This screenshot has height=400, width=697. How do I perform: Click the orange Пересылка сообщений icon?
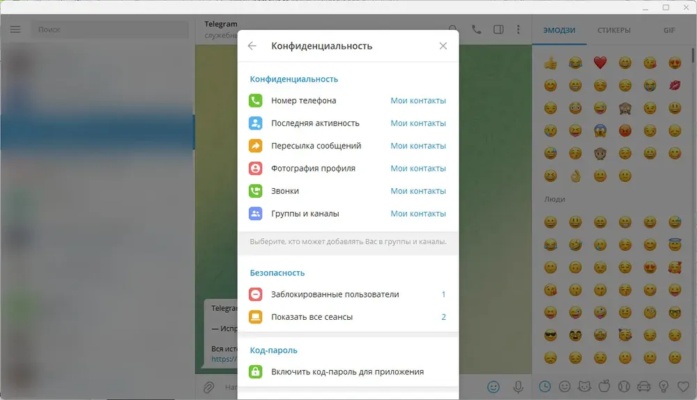(256, 146)
